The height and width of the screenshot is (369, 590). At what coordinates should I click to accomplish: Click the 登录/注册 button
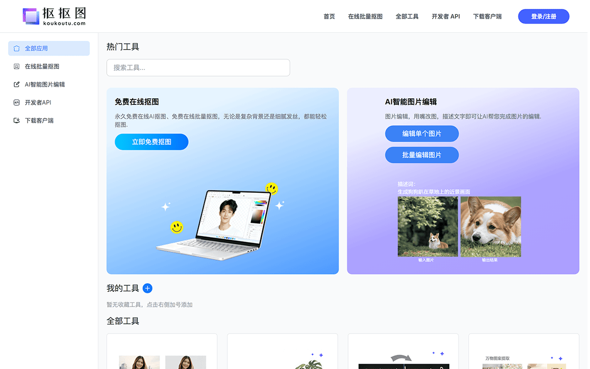coord(543,16)
